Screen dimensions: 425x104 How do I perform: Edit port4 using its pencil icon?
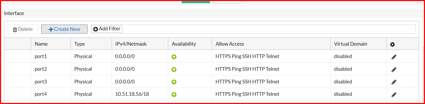394,94
